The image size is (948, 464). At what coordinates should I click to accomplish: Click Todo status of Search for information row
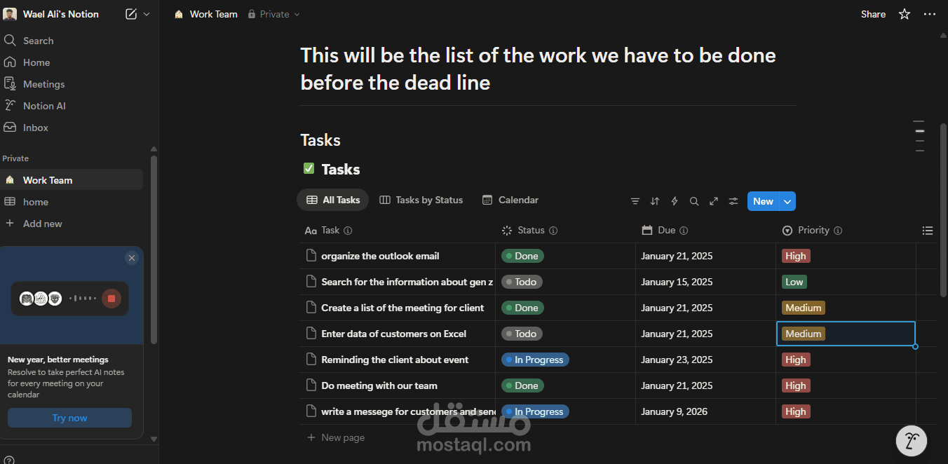522,282
